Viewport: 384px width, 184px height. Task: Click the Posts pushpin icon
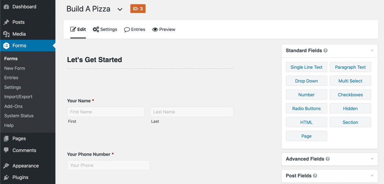tap(6, 22)
